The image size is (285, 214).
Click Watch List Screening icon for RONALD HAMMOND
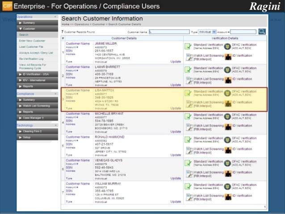pos(189,151)
